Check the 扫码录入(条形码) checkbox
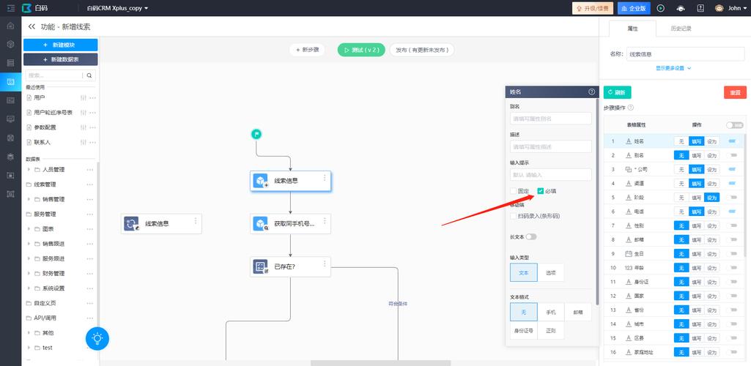 click(x=514, y=216)
